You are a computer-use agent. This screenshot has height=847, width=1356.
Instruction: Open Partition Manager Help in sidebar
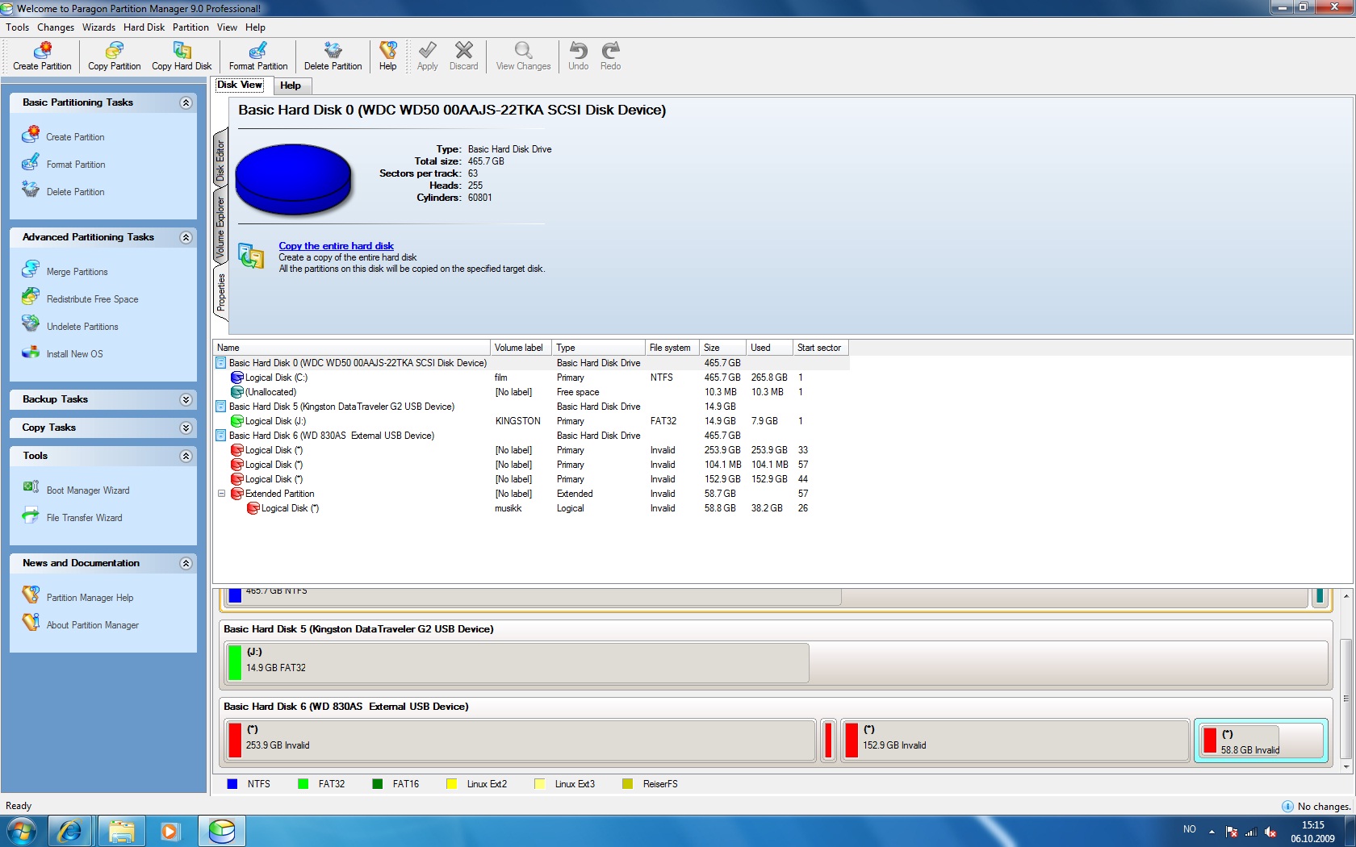pyautogui.click(x=90, y=598)
